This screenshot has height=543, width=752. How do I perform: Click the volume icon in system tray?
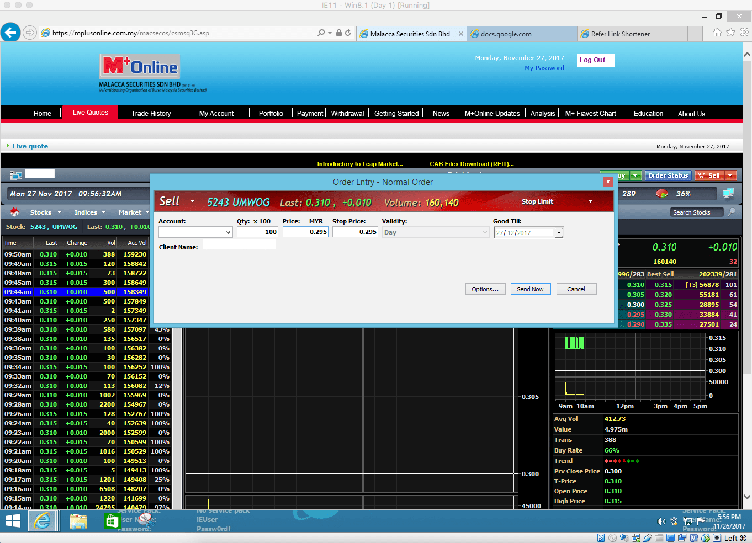(x=661, y=521)
